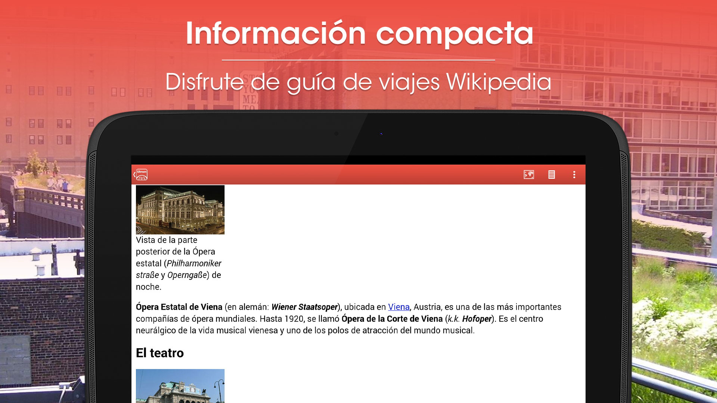Screen dimensions: 717x403
Task: Select the caption text Vista de la parte
Action: pyautogui.click(x=167, y=240)
